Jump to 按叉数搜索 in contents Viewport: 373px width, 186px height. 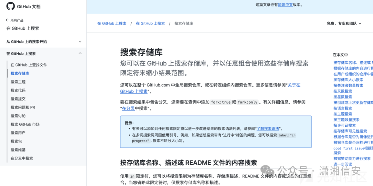[x=343, y=91]
